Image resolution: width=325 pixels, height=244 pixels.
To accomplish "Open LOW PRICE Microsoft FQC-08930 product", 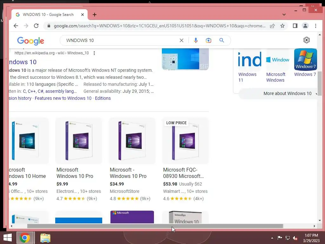I will point(185,159).
